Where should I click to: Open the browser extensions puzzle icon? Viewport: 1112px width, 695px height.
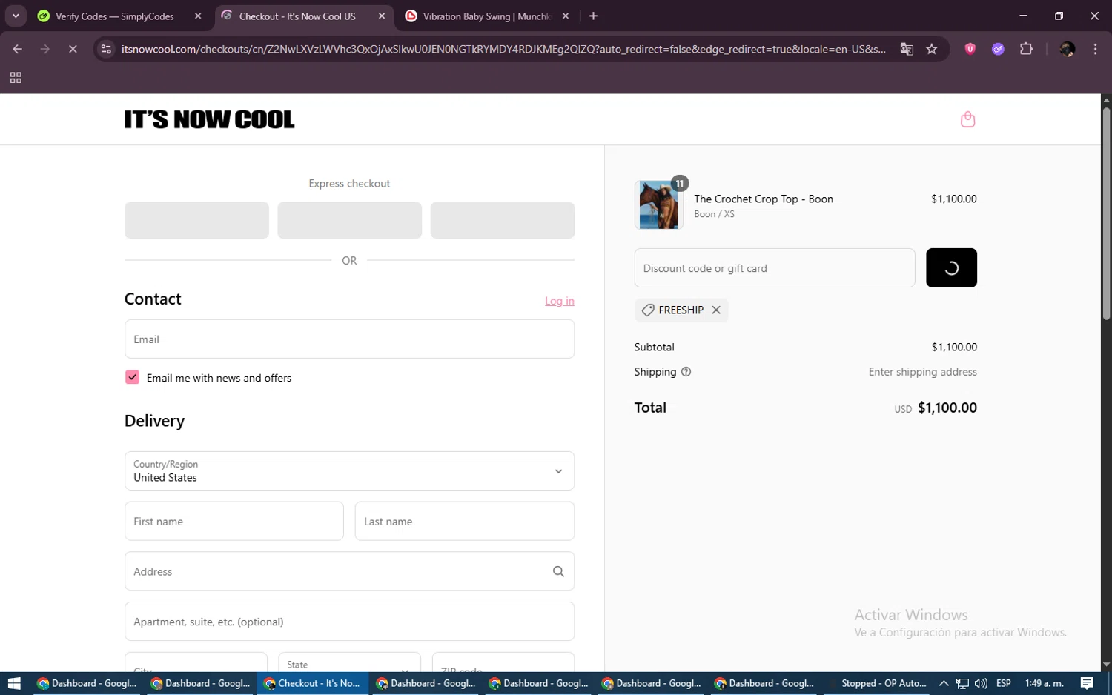click(1026, 49)
